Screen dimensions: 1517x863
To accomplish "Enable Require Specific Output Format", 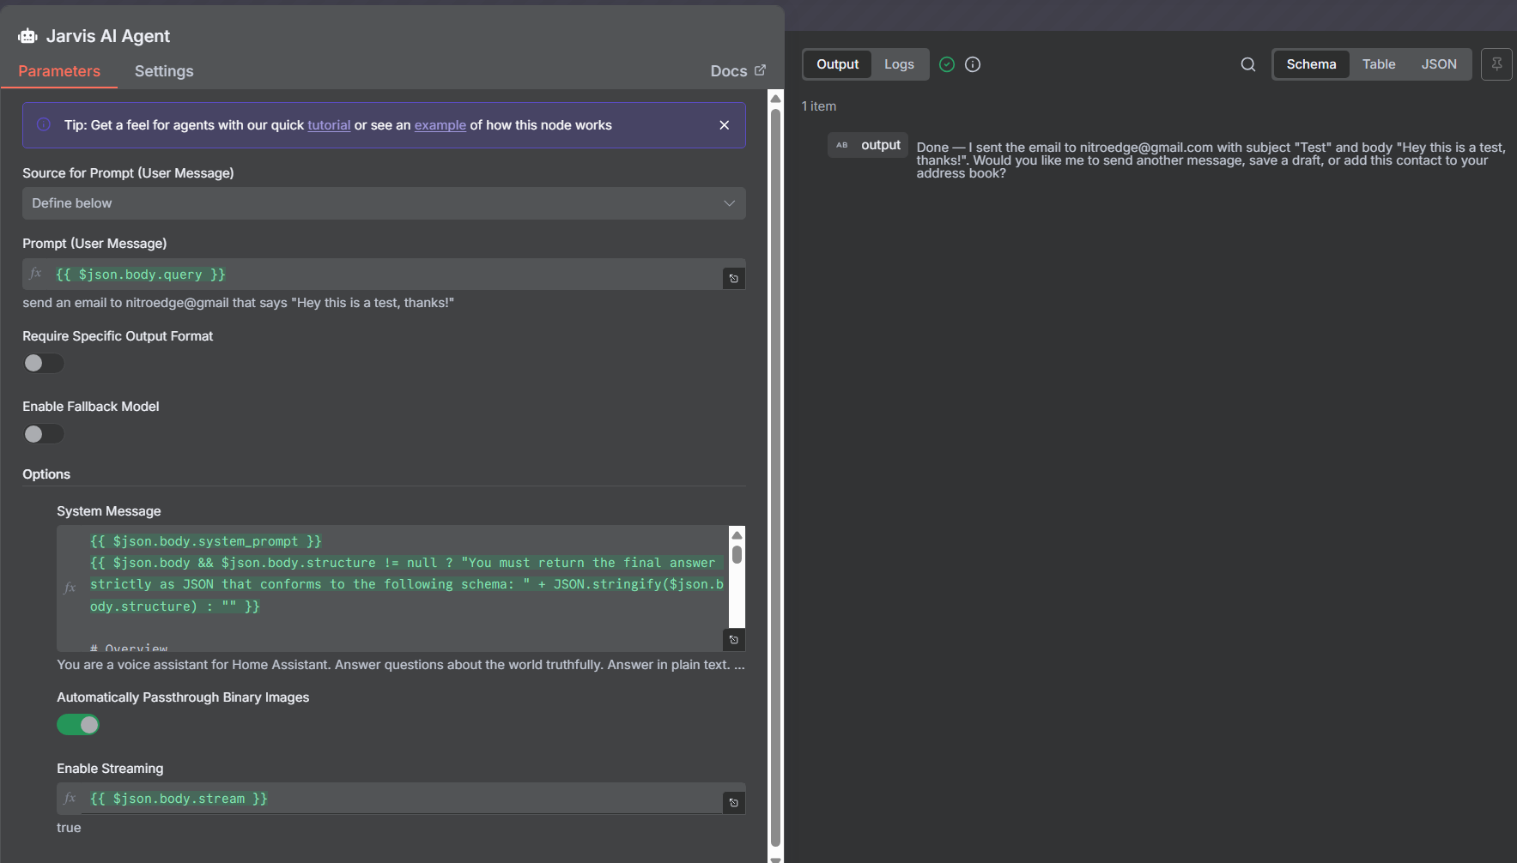I will pyautogui.click(x=43, y=363).
